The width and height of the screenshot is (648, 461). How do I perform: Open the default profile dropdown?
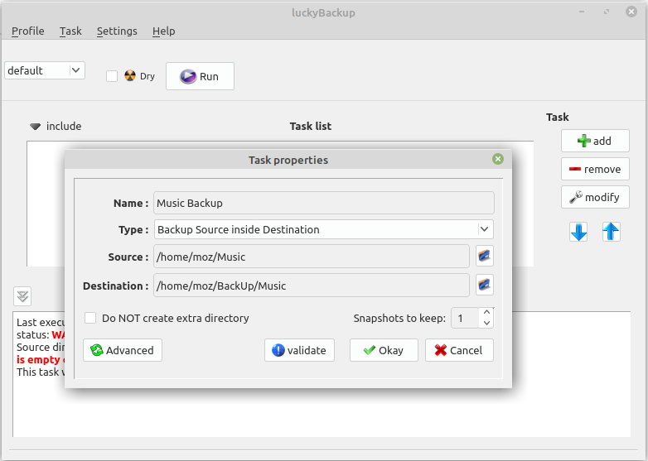(x=45, y=70)
